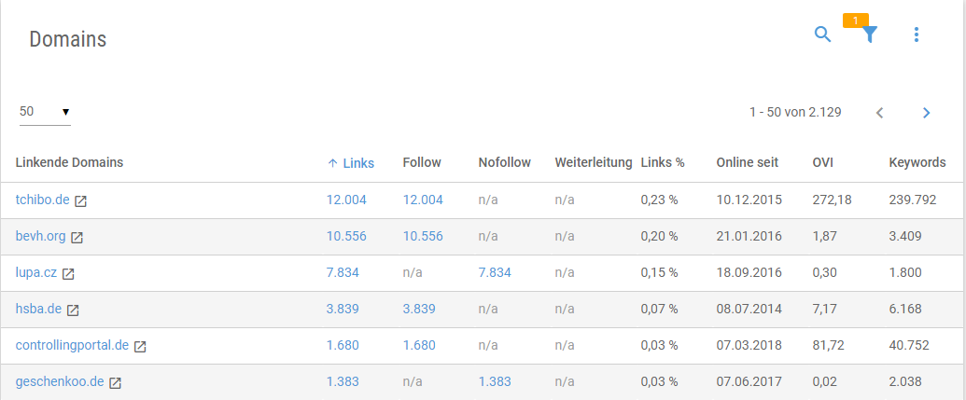Sort by Keywords column header

click(x=917, y=162)
